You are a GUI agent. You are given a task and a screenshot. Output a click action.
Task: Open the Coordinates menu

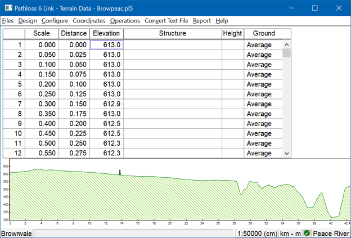(89, 21)
